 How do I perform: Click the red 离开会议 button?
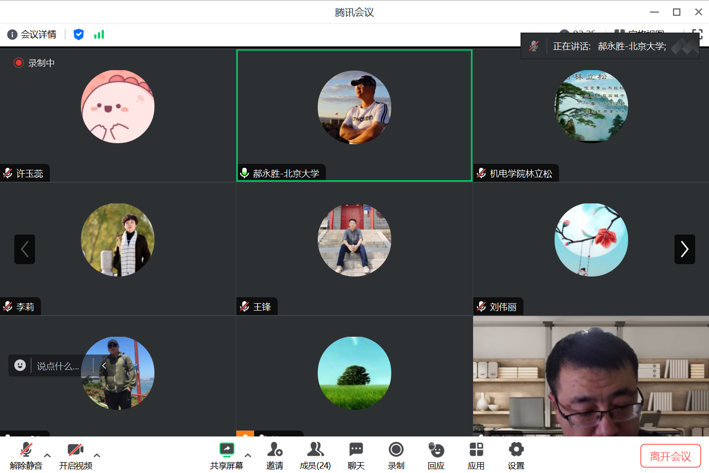(x=670, y=456)
